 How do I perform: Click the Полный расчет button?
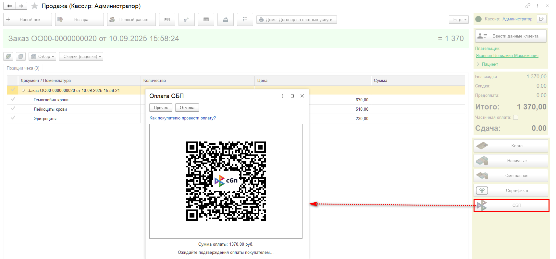[131, 19]
